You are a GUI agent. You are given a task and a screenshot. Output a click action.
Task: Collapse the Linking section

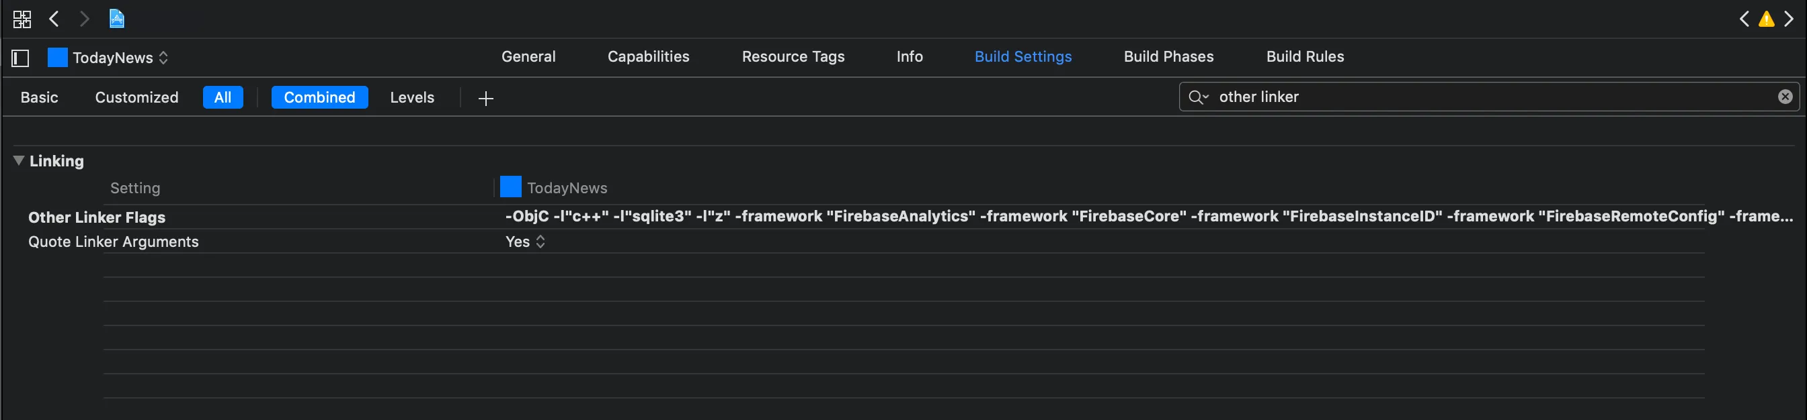pos(19,160)
